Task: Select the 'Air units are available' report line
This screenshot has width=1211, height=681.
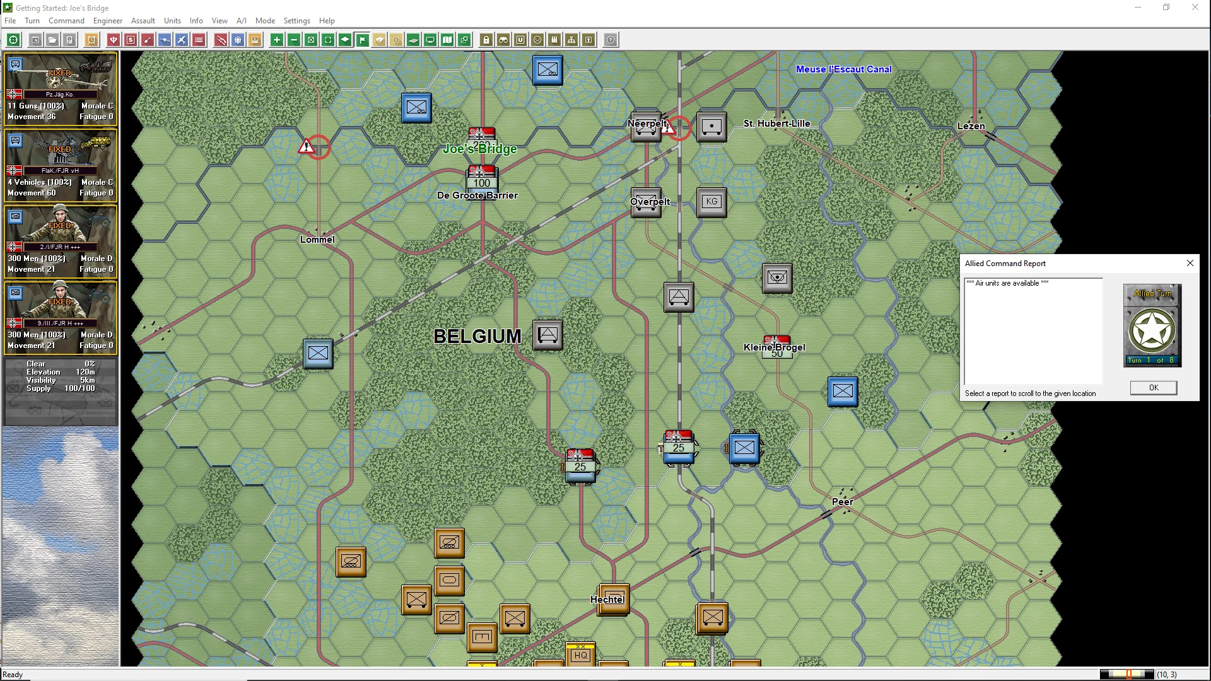Action: click(x=1007, y=283)
